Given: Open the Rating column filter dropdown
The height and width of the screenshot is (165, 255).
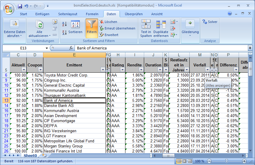Looking at the screenshot, I should point(123,70).
